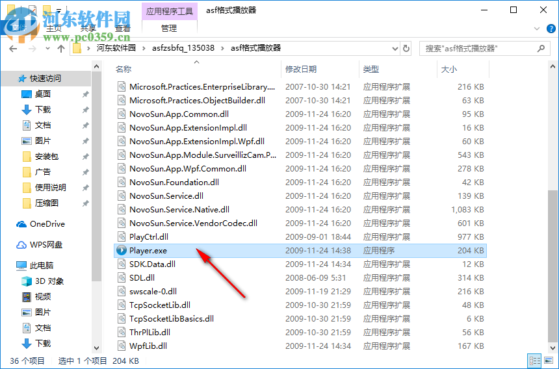
Task: Click asfzsbfq_135038 in the address breadcrumb
Action: (x=183, y=48)
